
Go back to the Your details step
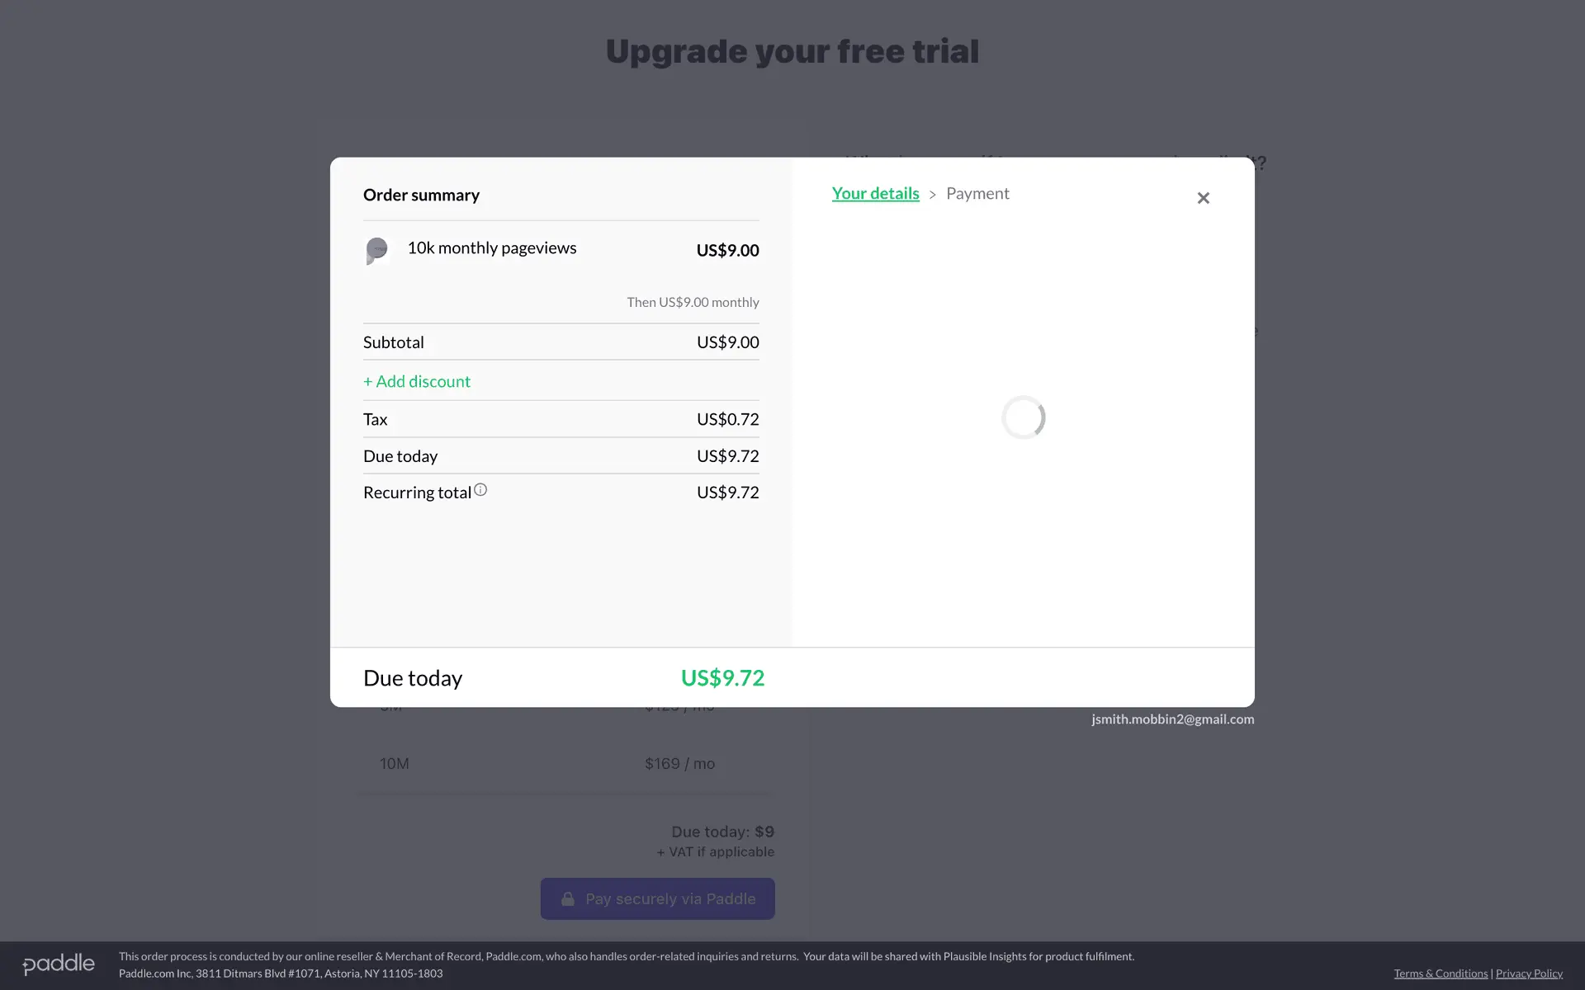click(x=875, y=194)
